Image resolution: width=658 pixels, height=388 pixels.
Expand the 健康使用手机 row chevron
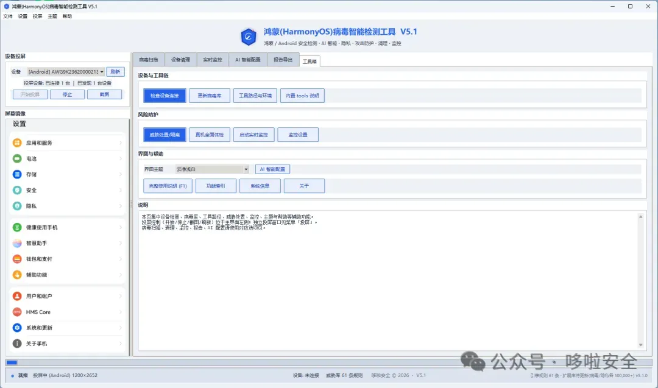[x=121, y=227]
